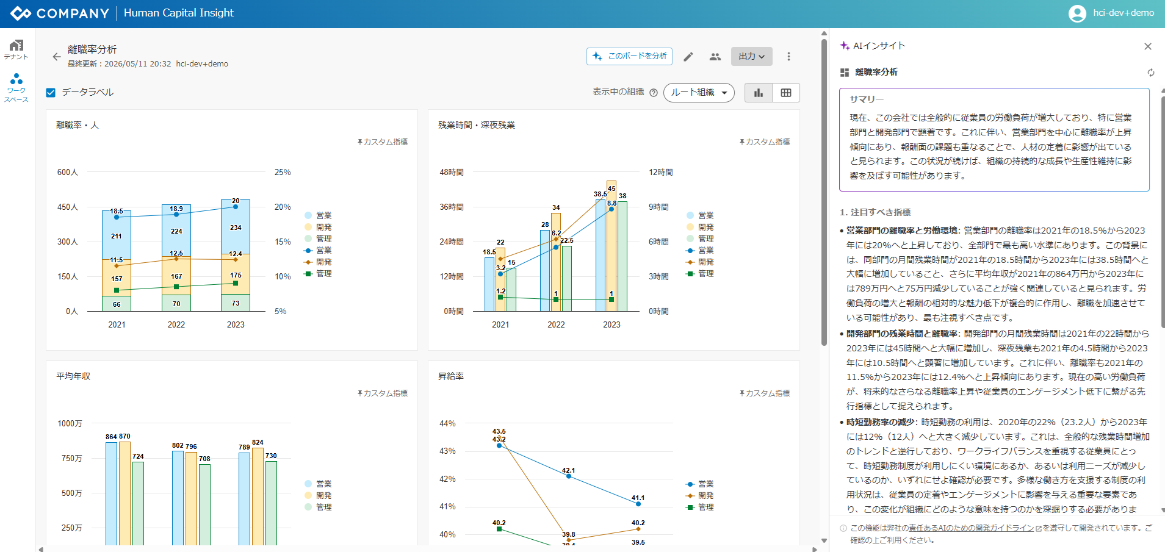Open the share members icon

click(x=715, y=57)
